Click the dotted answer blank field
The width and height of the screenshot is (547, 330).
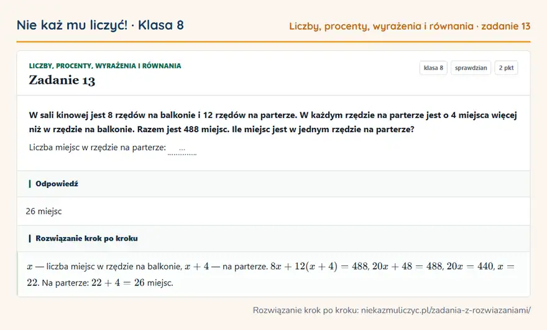click(x=182, y=149)
